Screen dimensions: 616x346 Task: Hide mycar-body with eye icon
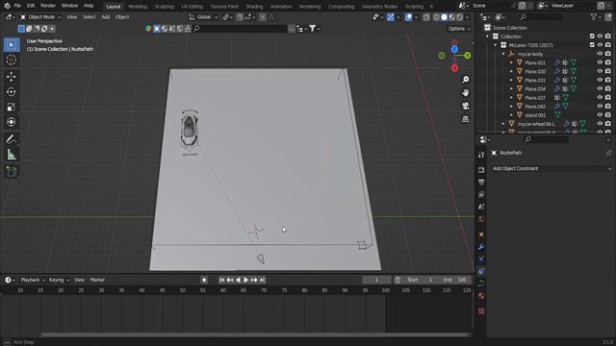click(600, 54)
